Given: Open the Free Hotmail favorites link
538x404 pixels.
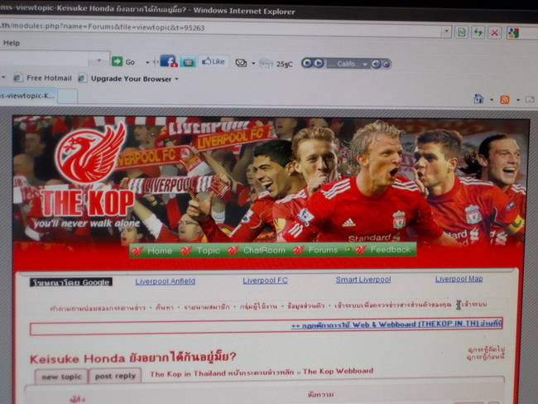Looking at the screenshot, I should [42, 78].
